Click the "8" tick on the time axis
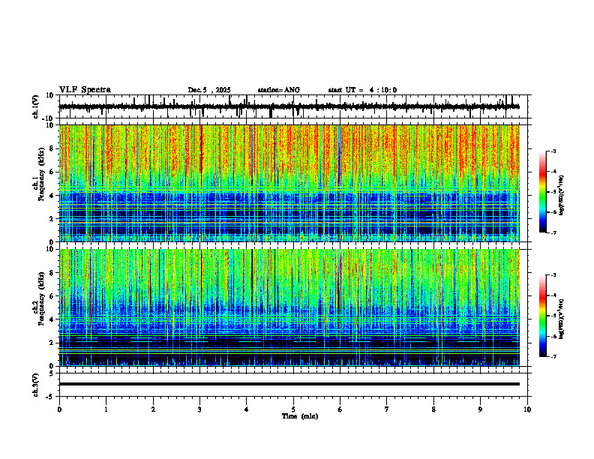The image size is (594, 459). pos(433,409)
